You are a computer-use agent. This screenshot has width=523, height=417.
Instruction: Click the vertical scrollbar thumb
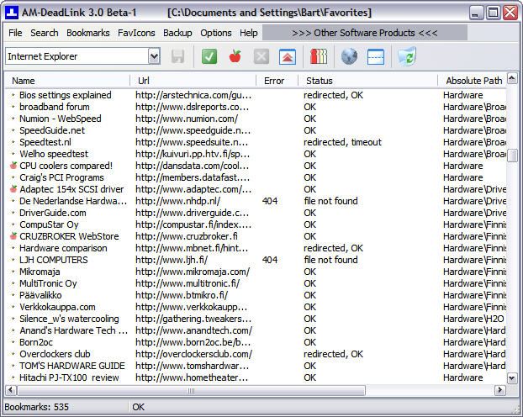[512, 156]
